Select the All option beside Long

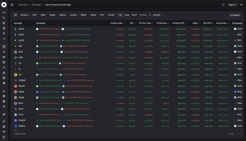coord(120,15)
